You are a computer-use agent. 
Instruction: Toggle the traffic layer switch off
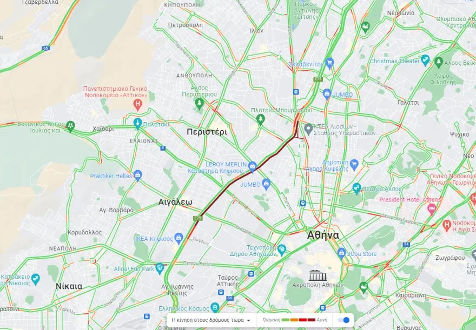(x=343, y=320)
